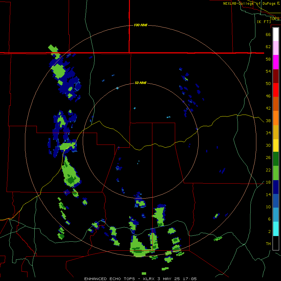Click the NEXLAB-College of DuPage watermark text
The image size is (281, 281).
(251, 3)
